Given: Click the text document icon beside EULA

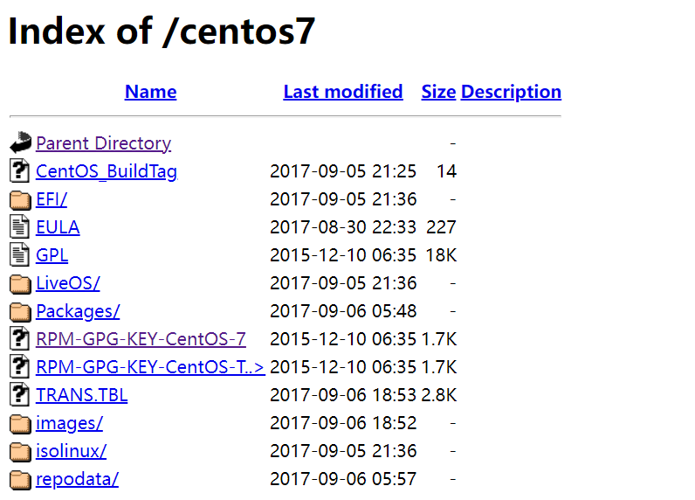Looking at the screenshot, I should [19, 226].
